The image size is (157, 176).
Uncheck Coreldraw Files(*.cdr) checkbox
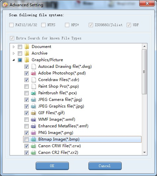pos(26,80)
